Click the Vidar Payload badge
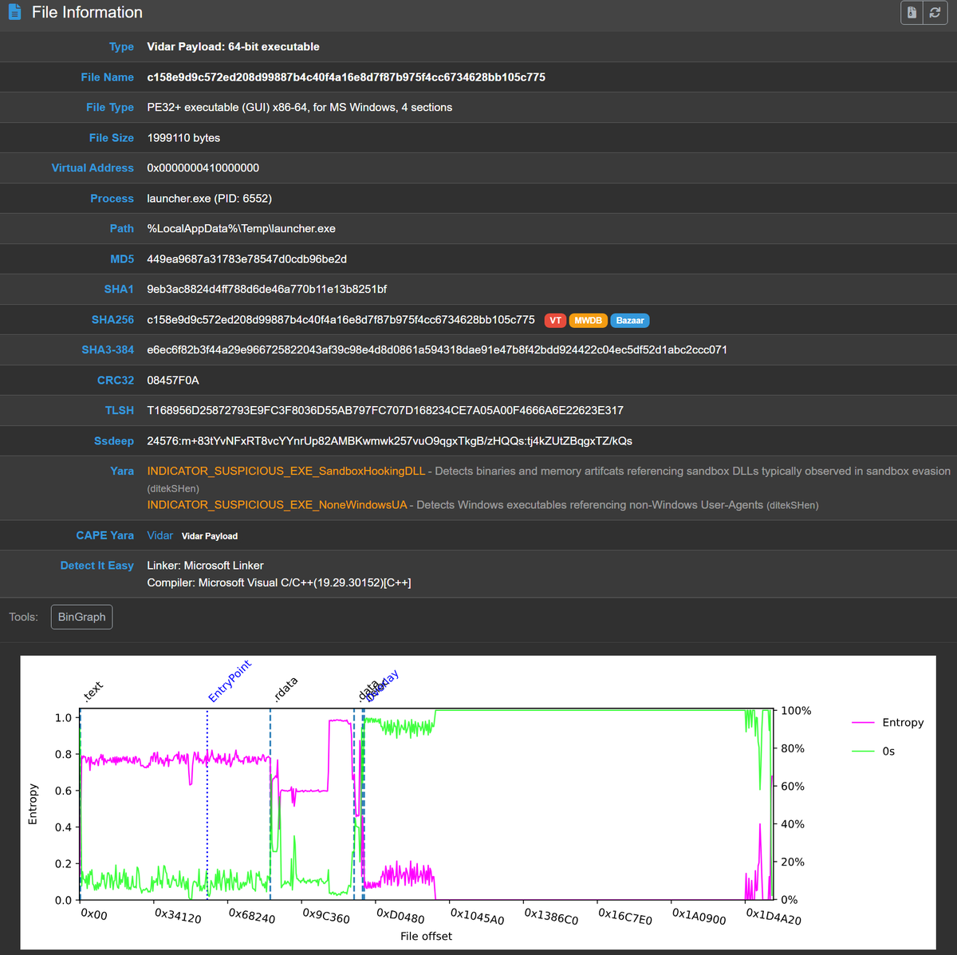Viewport: 957px width, 955px height. pyautogui.click(x=210, y=536)
